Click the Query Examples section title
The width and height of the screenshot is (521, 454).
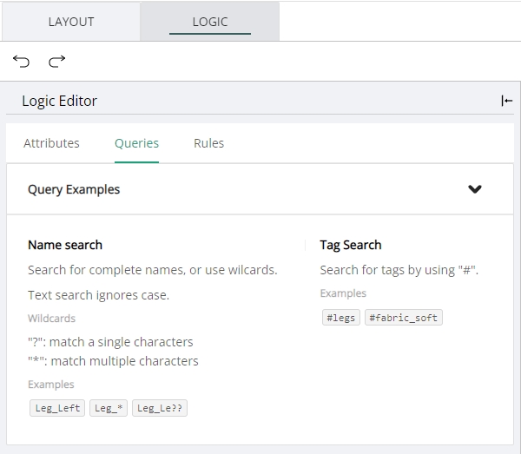pyautogui.click(x=74, y=189)
